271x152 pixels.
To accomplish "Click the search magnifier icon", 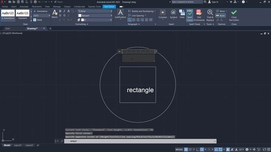I will tap(205, 2).
